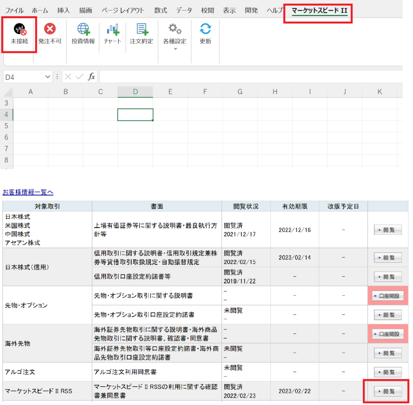
Task: Click 閲覧 for 上場有価証券等に関する説明書
Action: [x=388, y=230]
